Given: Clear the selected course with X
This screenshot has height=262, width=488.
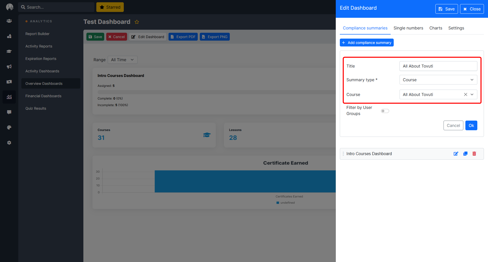Looking at the screenshot, I should 465,94.
